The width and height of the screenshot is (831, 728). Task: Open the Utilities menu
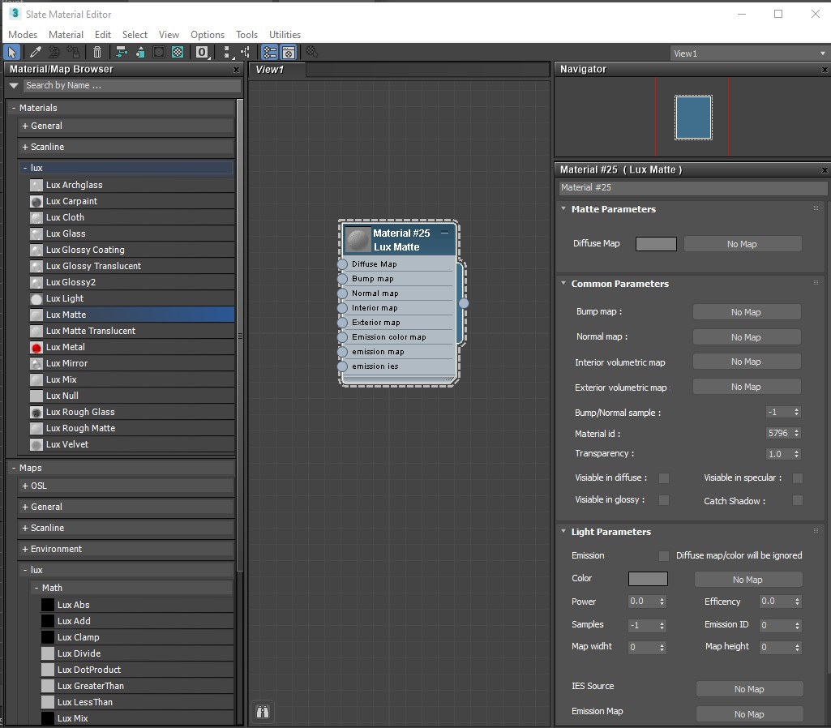[285, 35]
